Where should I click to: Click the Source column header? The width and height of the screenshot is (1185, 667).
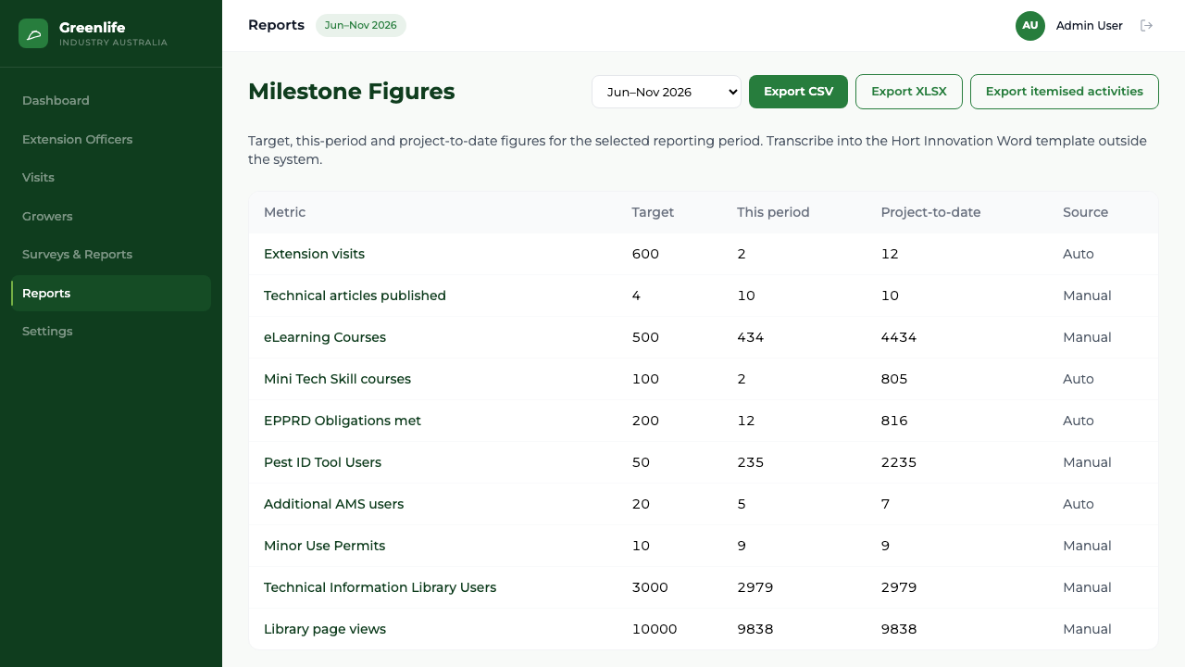(x=1085, y=212)
